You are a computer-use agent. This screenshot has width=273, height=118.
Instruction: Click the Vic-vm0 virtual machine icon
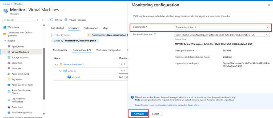pyautogui.click(x=69, y=77)
